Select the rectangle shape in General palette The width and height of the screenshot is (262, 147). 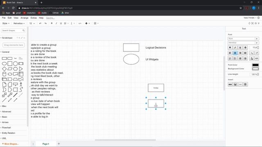(x=5, y=58)
